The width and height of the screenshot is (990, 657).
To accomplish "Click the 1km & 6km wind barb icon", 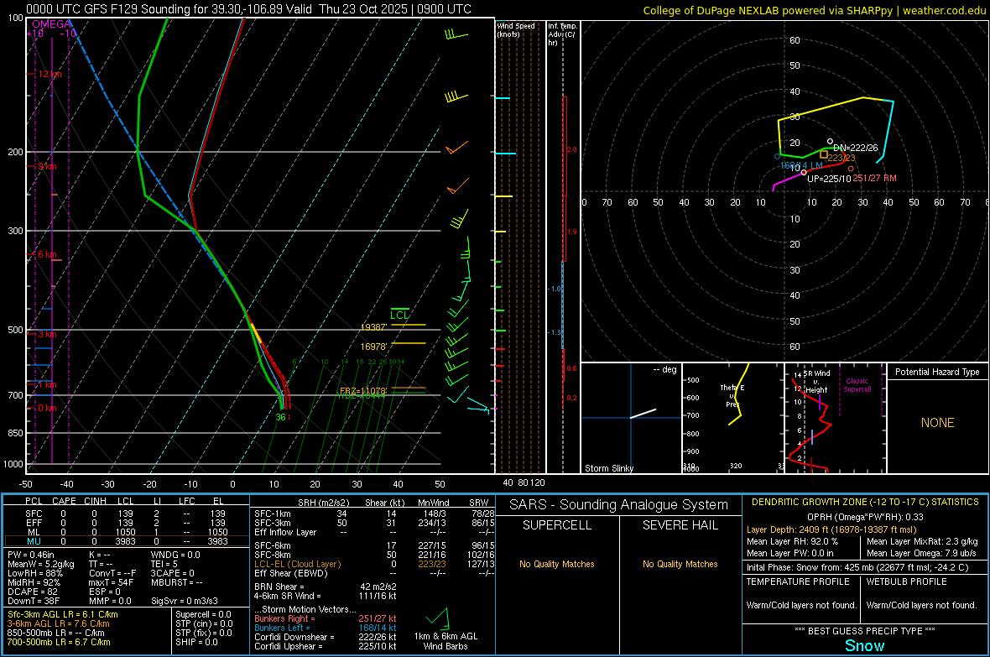I will (438, 618).
